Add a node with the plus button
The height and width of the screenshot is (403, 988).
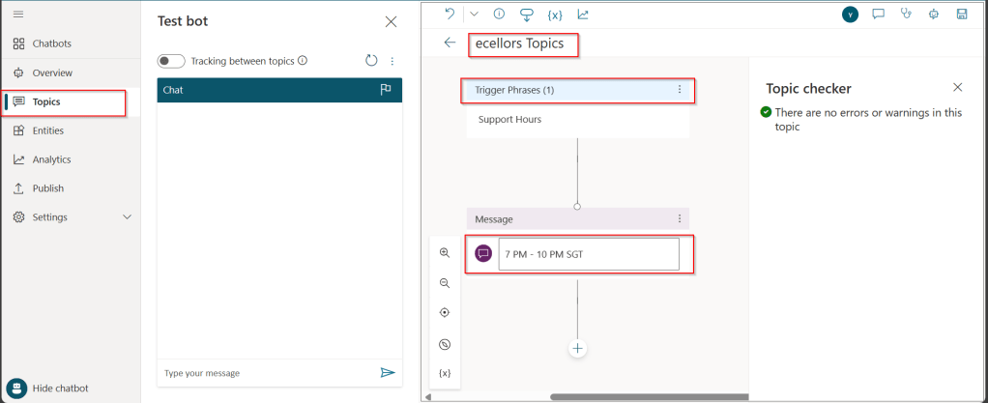click(x=578, y=348)
